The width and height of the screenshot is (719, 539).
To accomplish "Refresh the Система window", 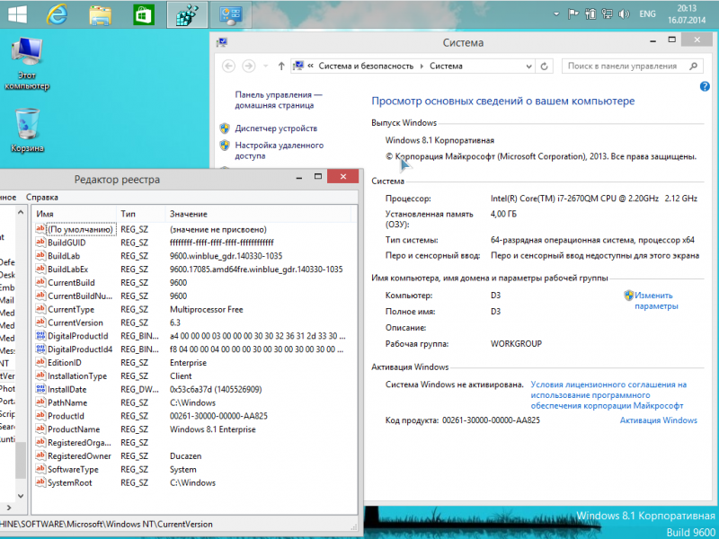I will [x=545, y=66].
